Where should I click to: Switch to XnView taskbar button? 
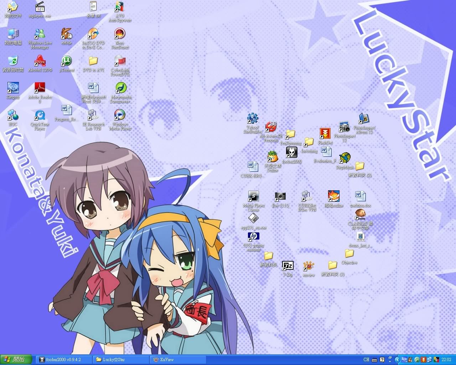point(178,360)
